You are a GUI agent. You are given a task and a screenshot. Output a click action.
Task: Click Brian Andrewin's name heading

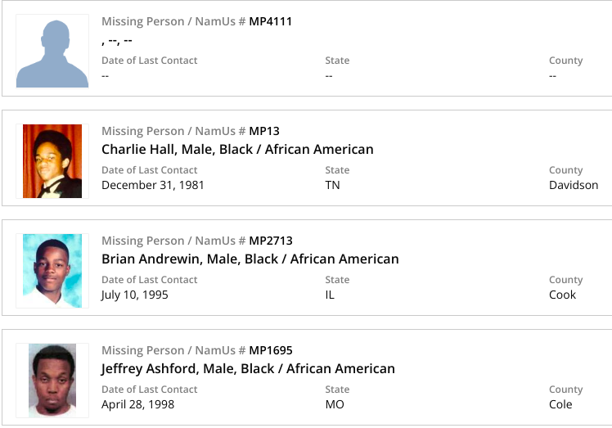250,259
